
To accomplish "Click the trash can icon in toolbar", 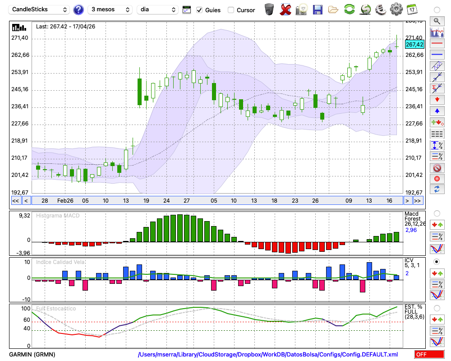I will [269, 9].
